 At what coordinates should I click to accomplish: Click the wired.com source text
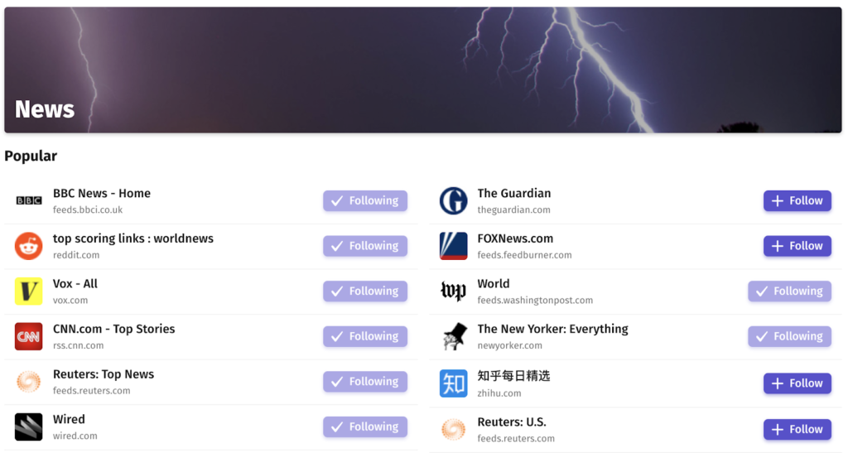pos(75,436)
